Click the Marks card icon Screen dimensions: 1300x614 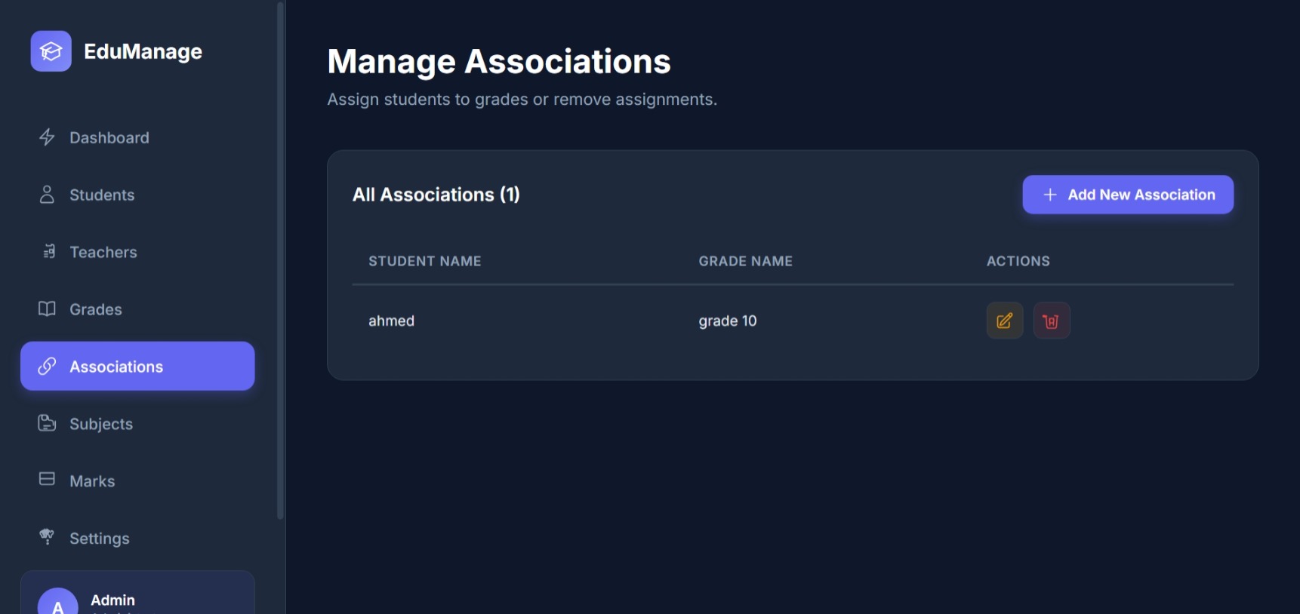(47, 479)
